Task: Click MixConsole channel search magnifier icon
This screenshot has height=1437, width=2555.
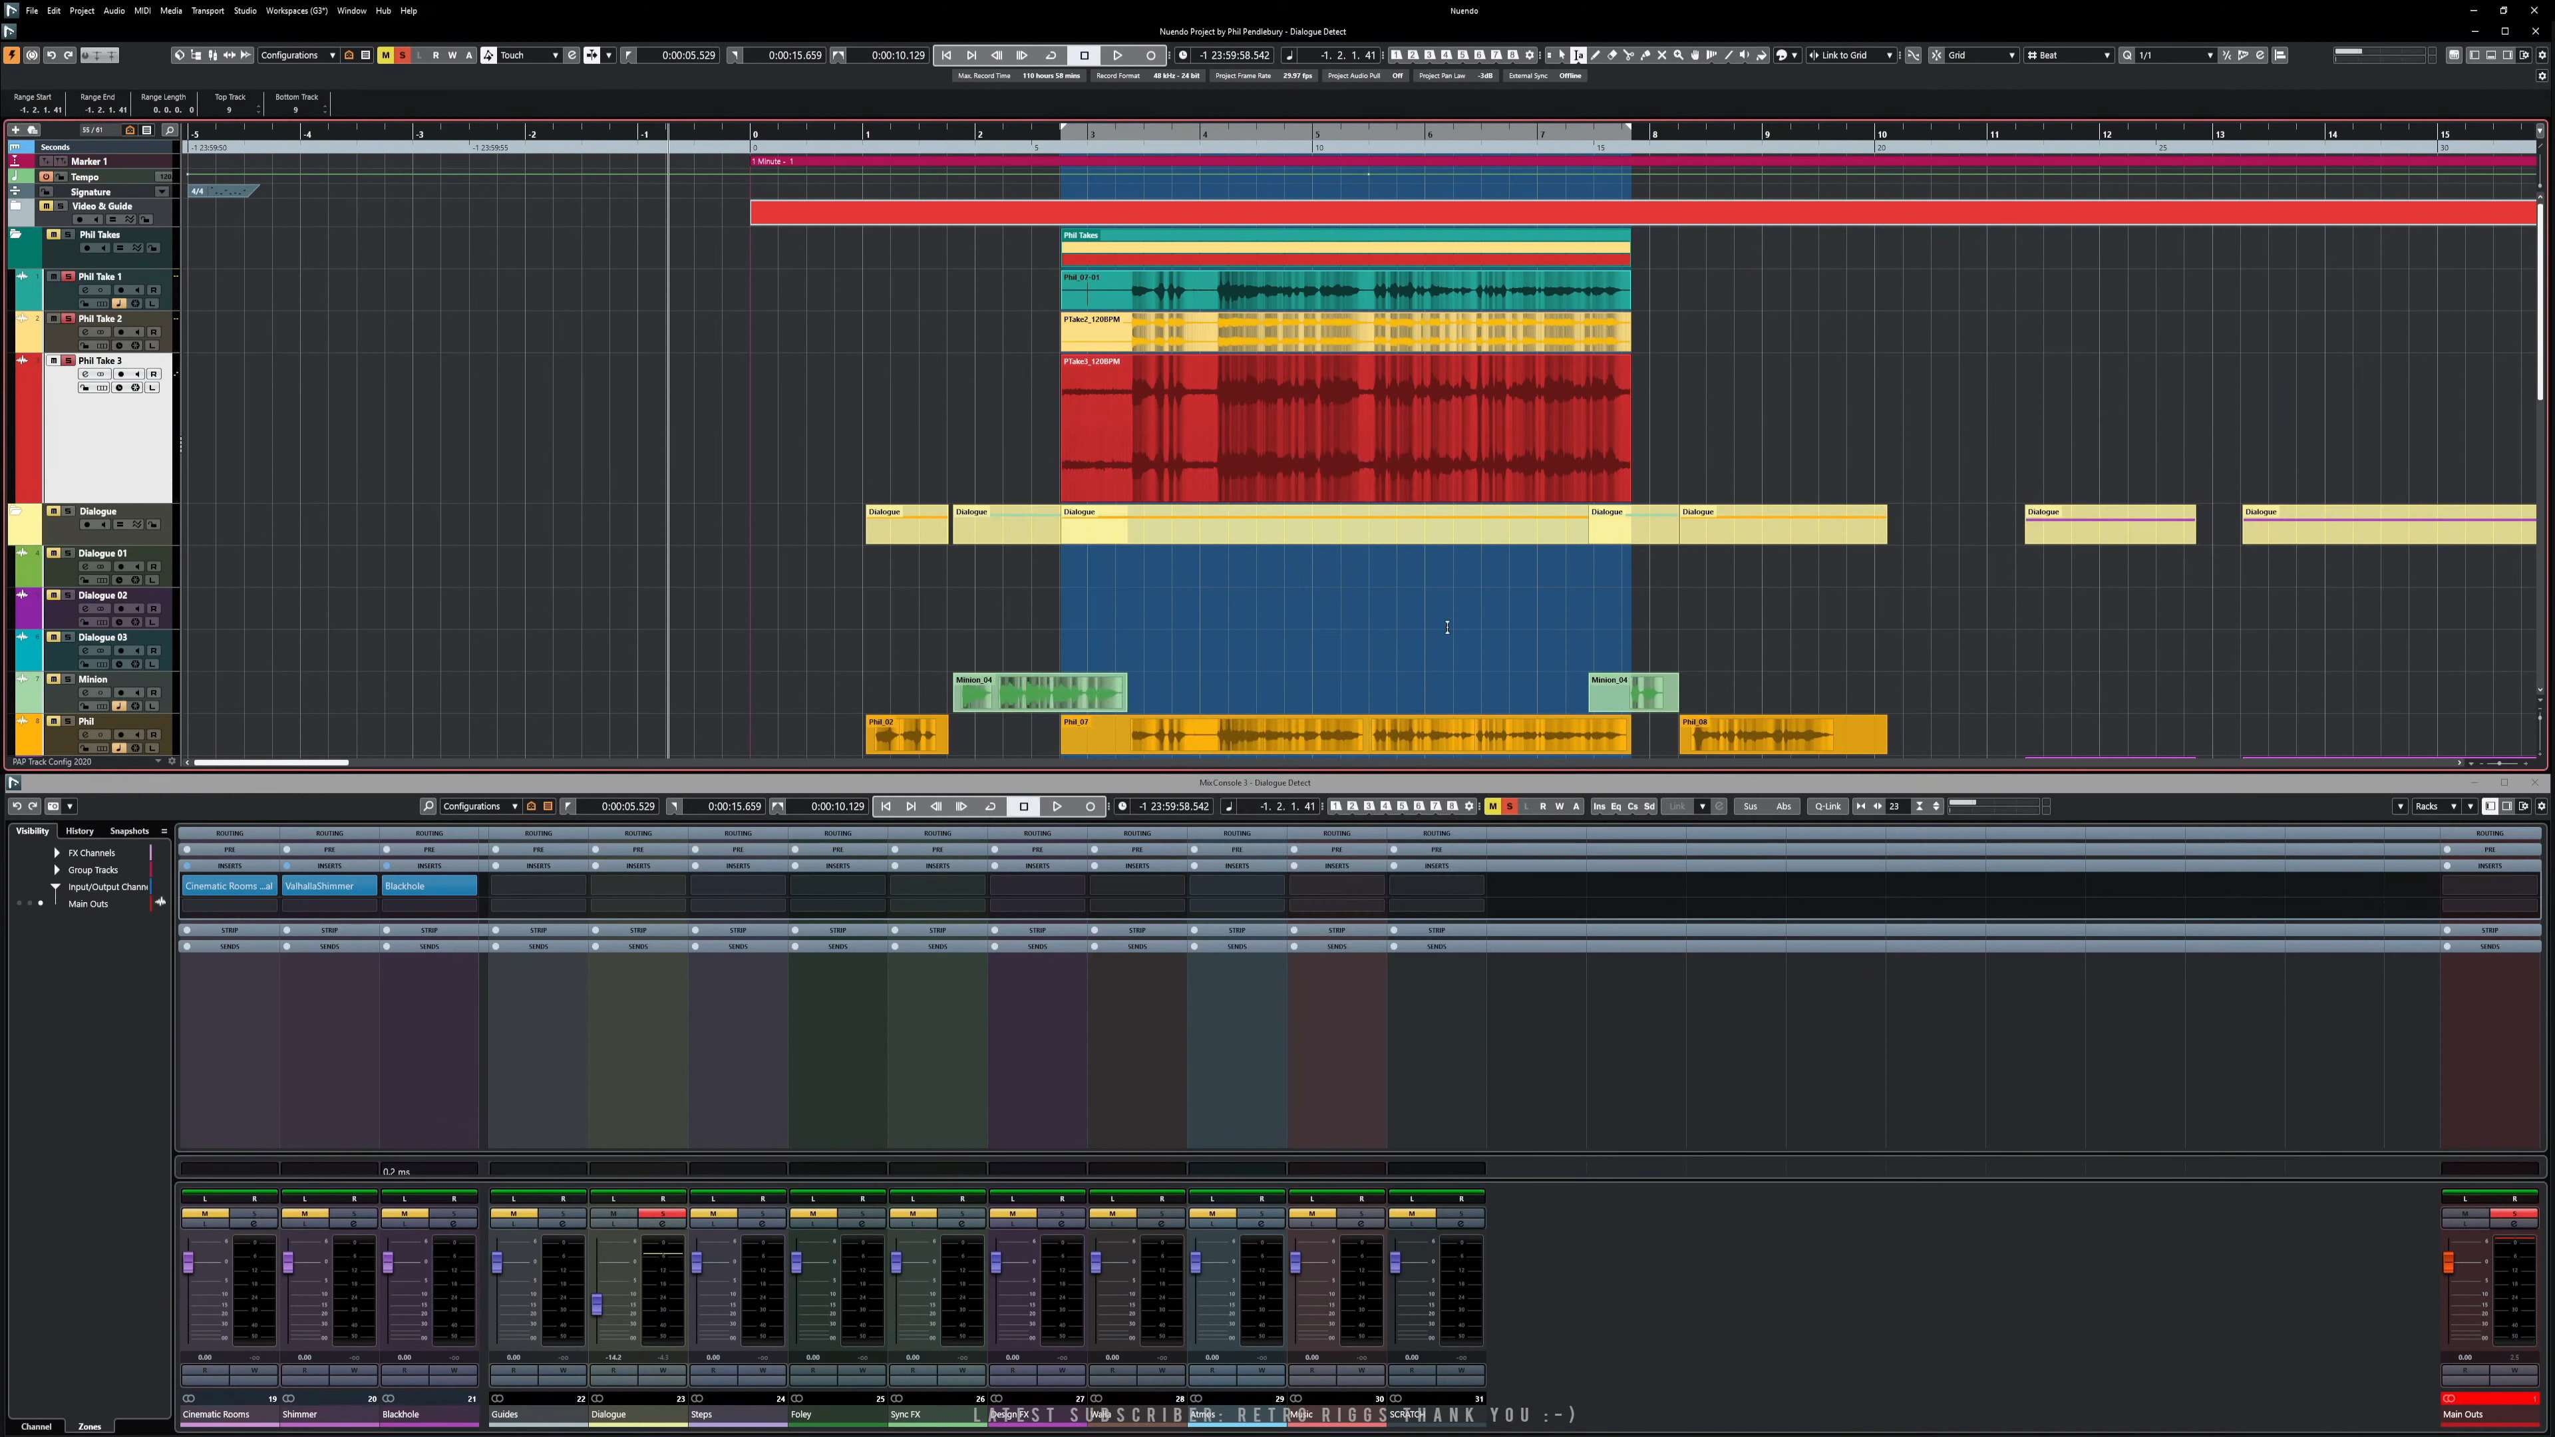Action: [x=427, y=806]
